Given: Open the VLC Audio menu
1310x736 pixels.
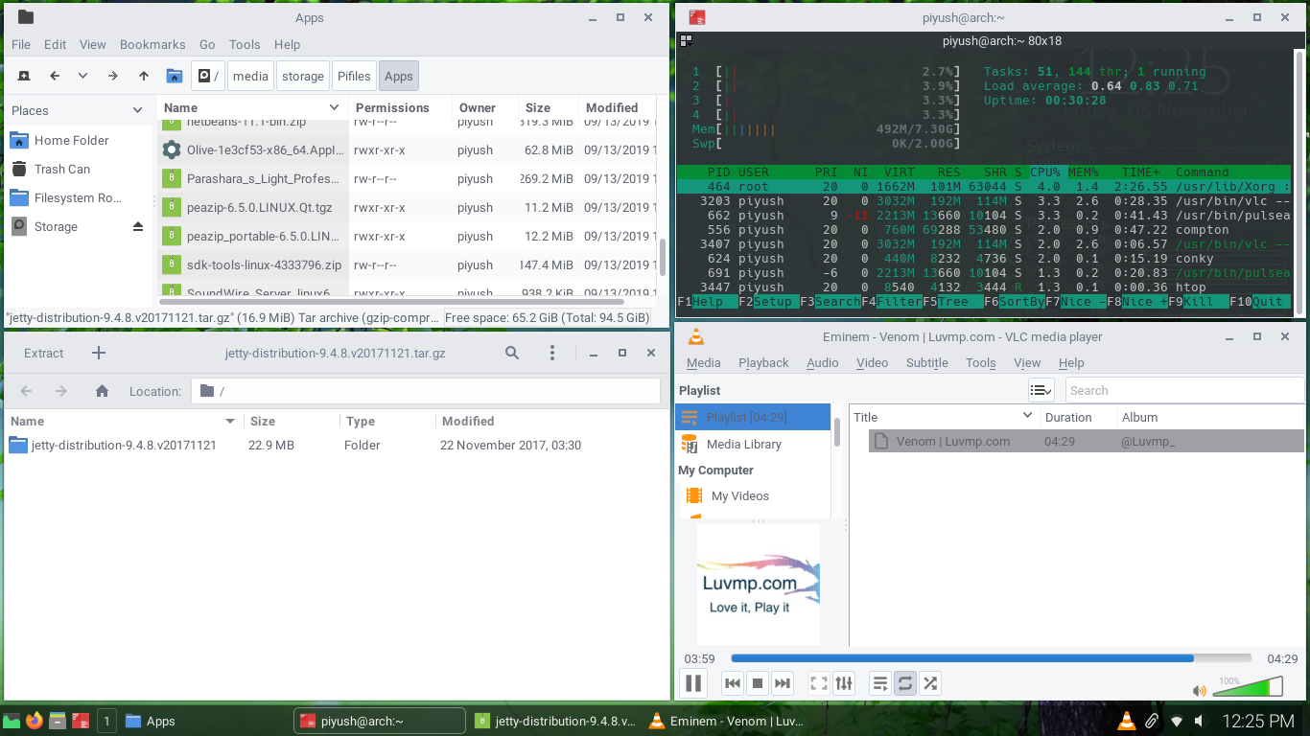Looking at the screenshot, I should [822, 362].
